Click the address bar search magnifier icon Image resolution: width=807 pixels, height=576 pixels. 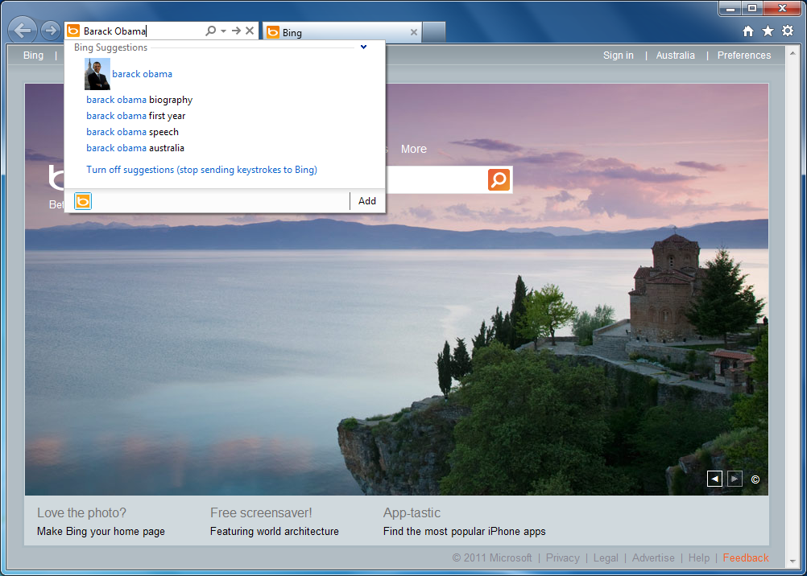(x=210, y=31)
